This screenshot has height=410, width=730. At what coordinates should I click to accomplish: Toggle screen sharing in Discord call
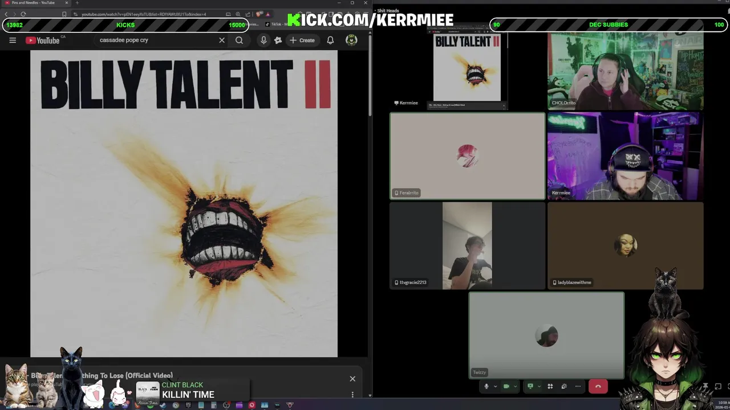[530, 386]
